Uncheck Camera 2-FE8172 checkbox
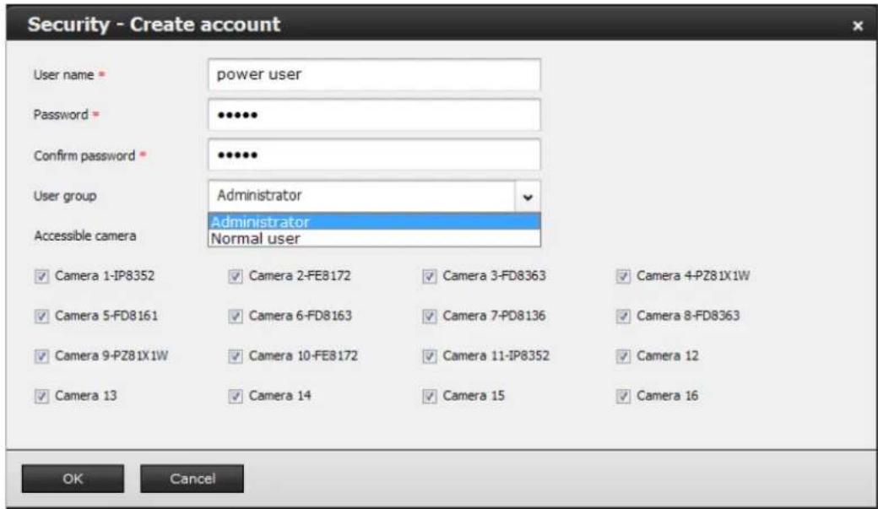The height and width of the screenshot is (509, 878). coord(236,276)
